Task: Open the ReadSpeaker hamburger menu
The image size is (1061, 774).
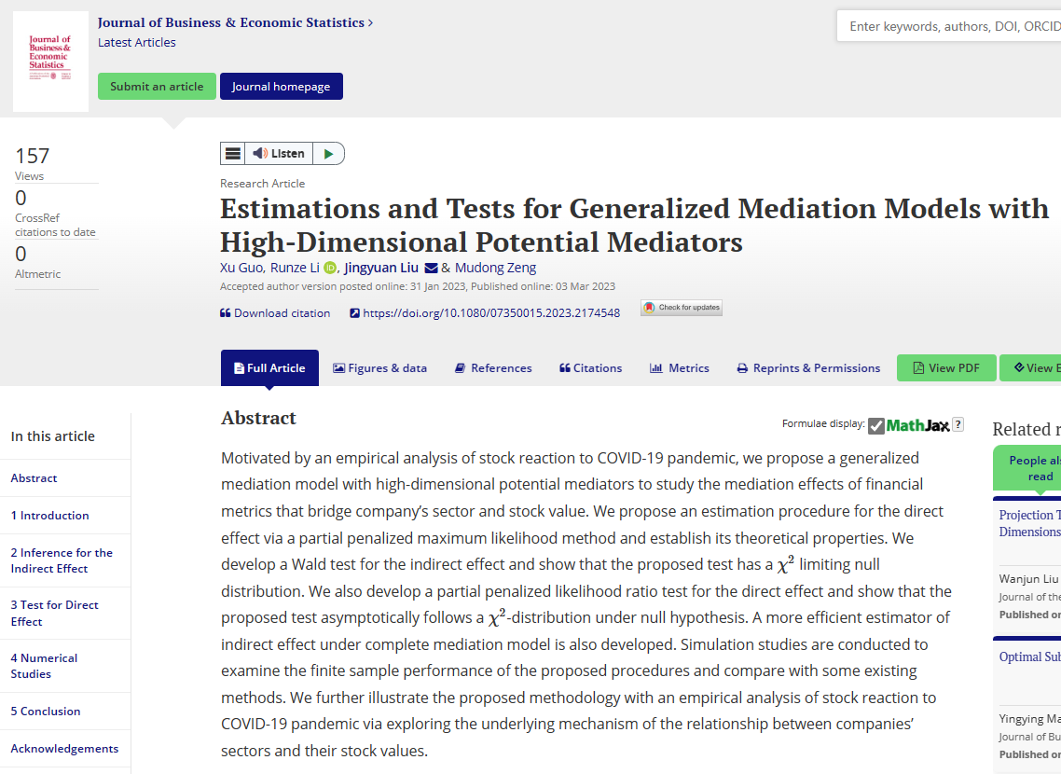Action: [233, 154]
